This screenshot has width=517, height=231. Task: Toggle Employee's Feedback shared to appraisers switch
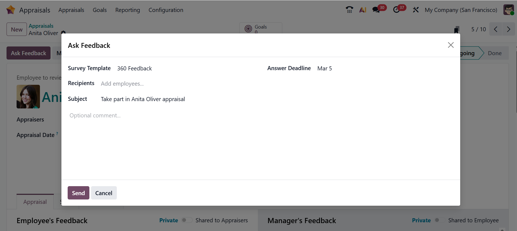tap(187, 220)
